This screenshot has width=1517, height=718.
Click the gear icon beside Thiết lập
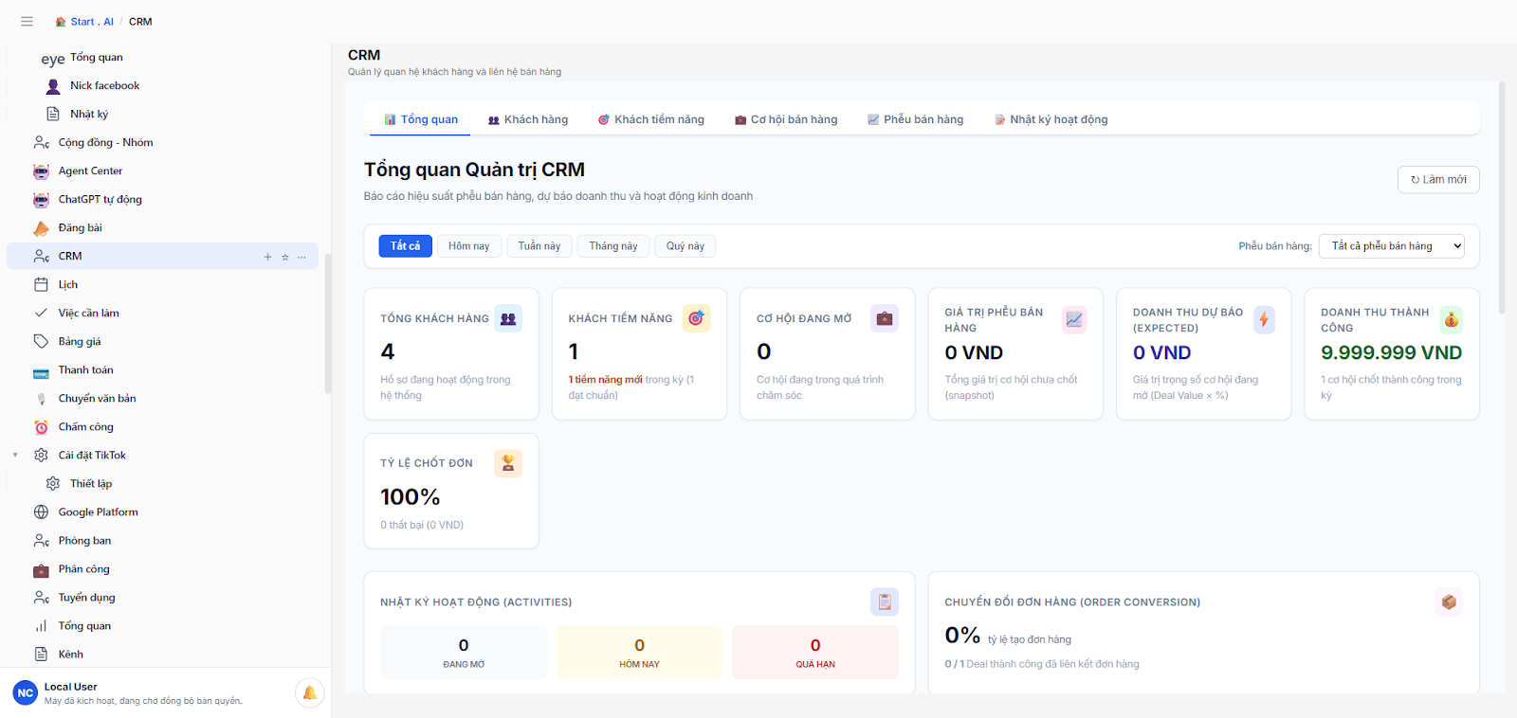pyautogui.click(x=53, y=484)
